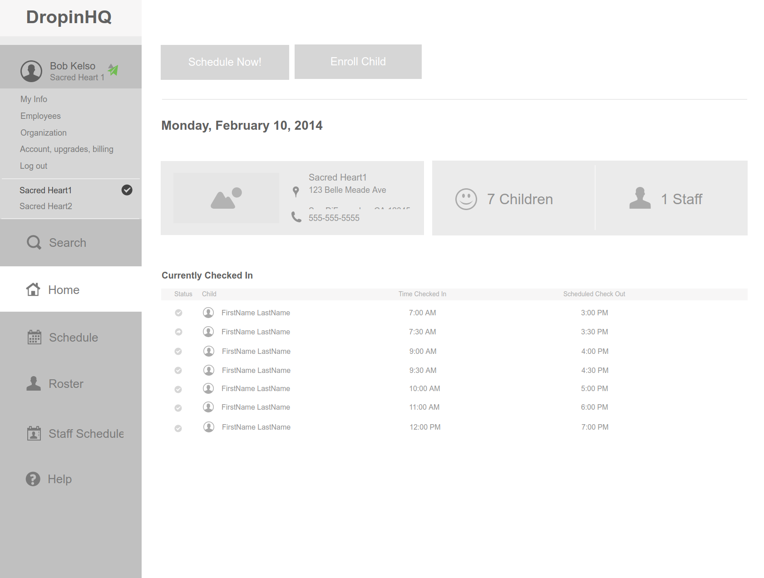Click the smiley face Children icon
This screenshot has width=764, height=578.
click(x=466, y=199)
